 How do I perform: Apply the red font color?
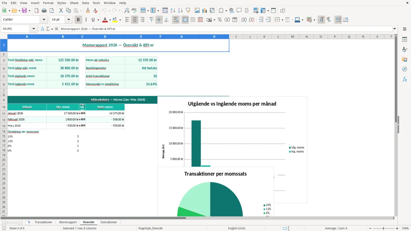pyautogui.click(x=105, y=20)
